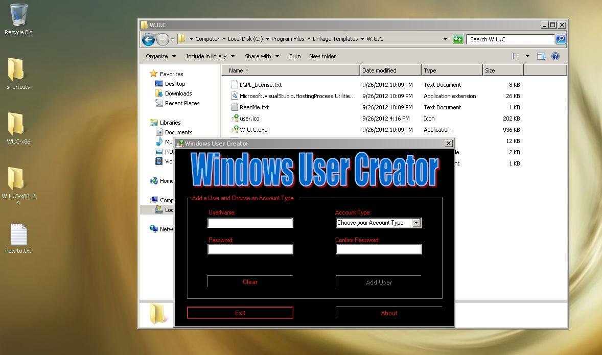Expand dropdown arrow before Program Files breadcrumb

pyautogui.click(x=268, y=39)
